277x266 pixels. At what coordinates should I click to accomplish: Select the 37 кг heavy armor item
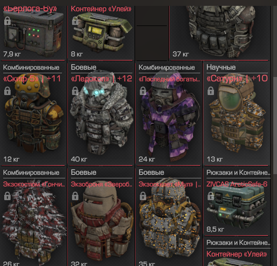[220, 32]
